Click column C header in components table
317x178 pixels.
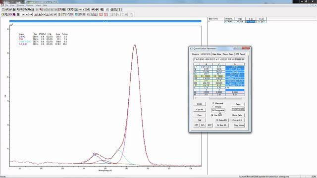point(219,64)
